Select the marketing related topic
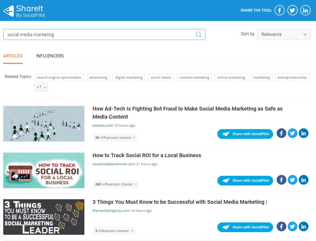 (261, 77)
